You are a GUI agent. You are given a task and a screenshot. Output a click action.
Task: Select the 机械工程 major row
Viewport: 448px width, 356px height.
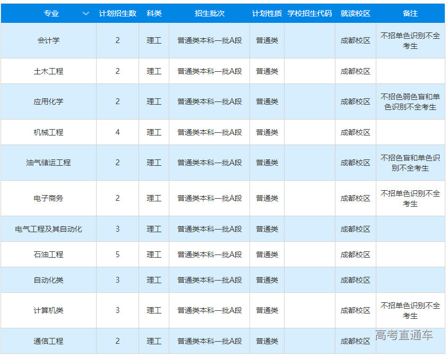coord(48,132)
